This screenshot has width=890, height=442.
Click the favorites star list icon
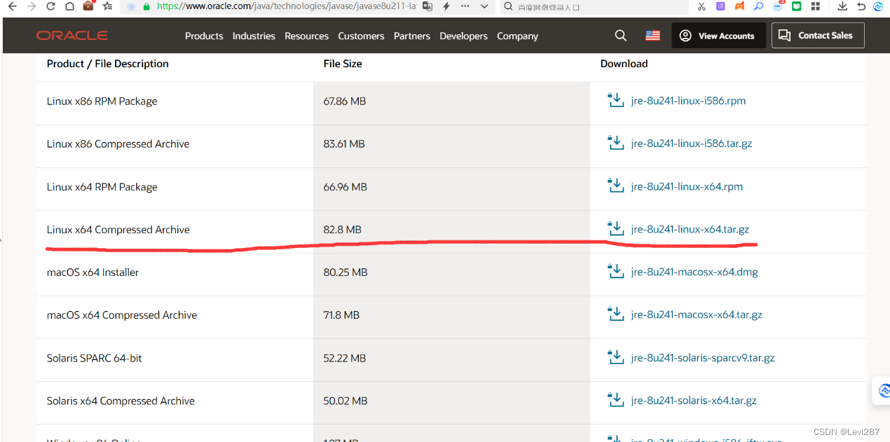point(107,6)
